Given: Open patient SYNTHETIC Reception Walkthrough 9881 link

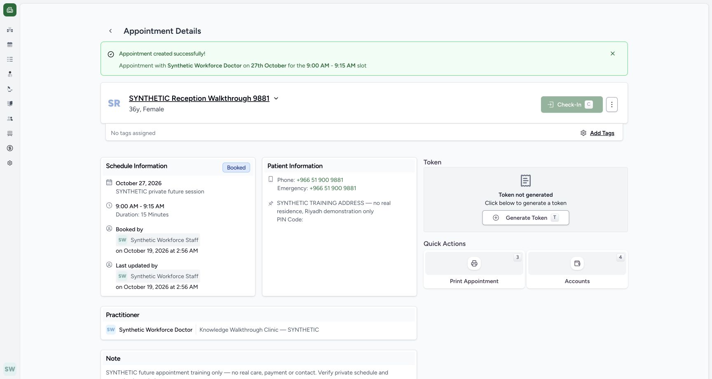Looking at the screenshot, I should pyautogui.click(x=199, y=98).
